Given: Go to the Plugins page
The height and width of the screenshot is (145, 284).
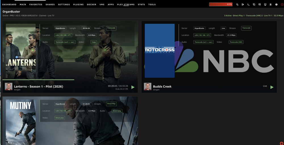Looking at the screenshot, I should pyautogui.click(x=78, y=5).
